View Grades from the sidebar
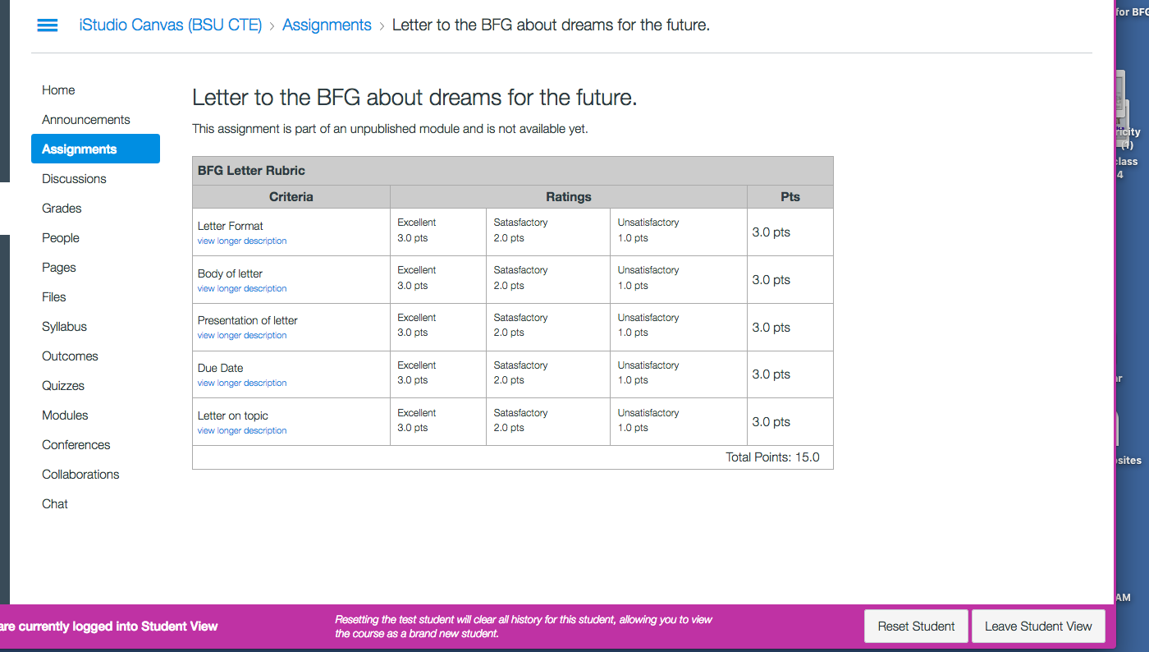 (62, 209)
